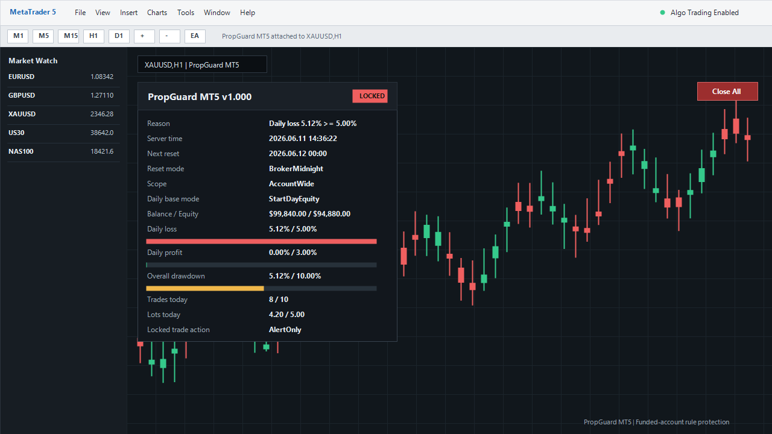
Task: Open the Charts menu
Action: 157,13
